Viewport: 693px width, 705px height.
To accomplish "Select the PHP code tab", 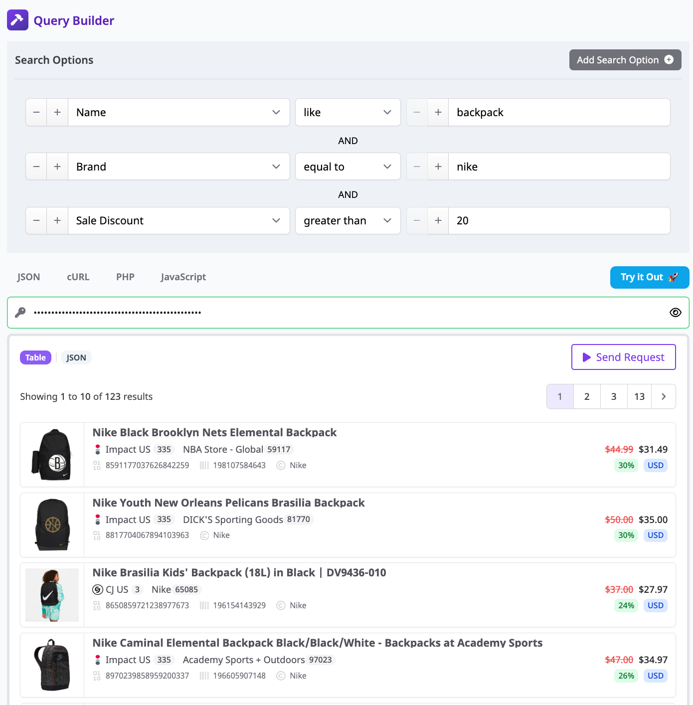I will click(x=125, y=277).
